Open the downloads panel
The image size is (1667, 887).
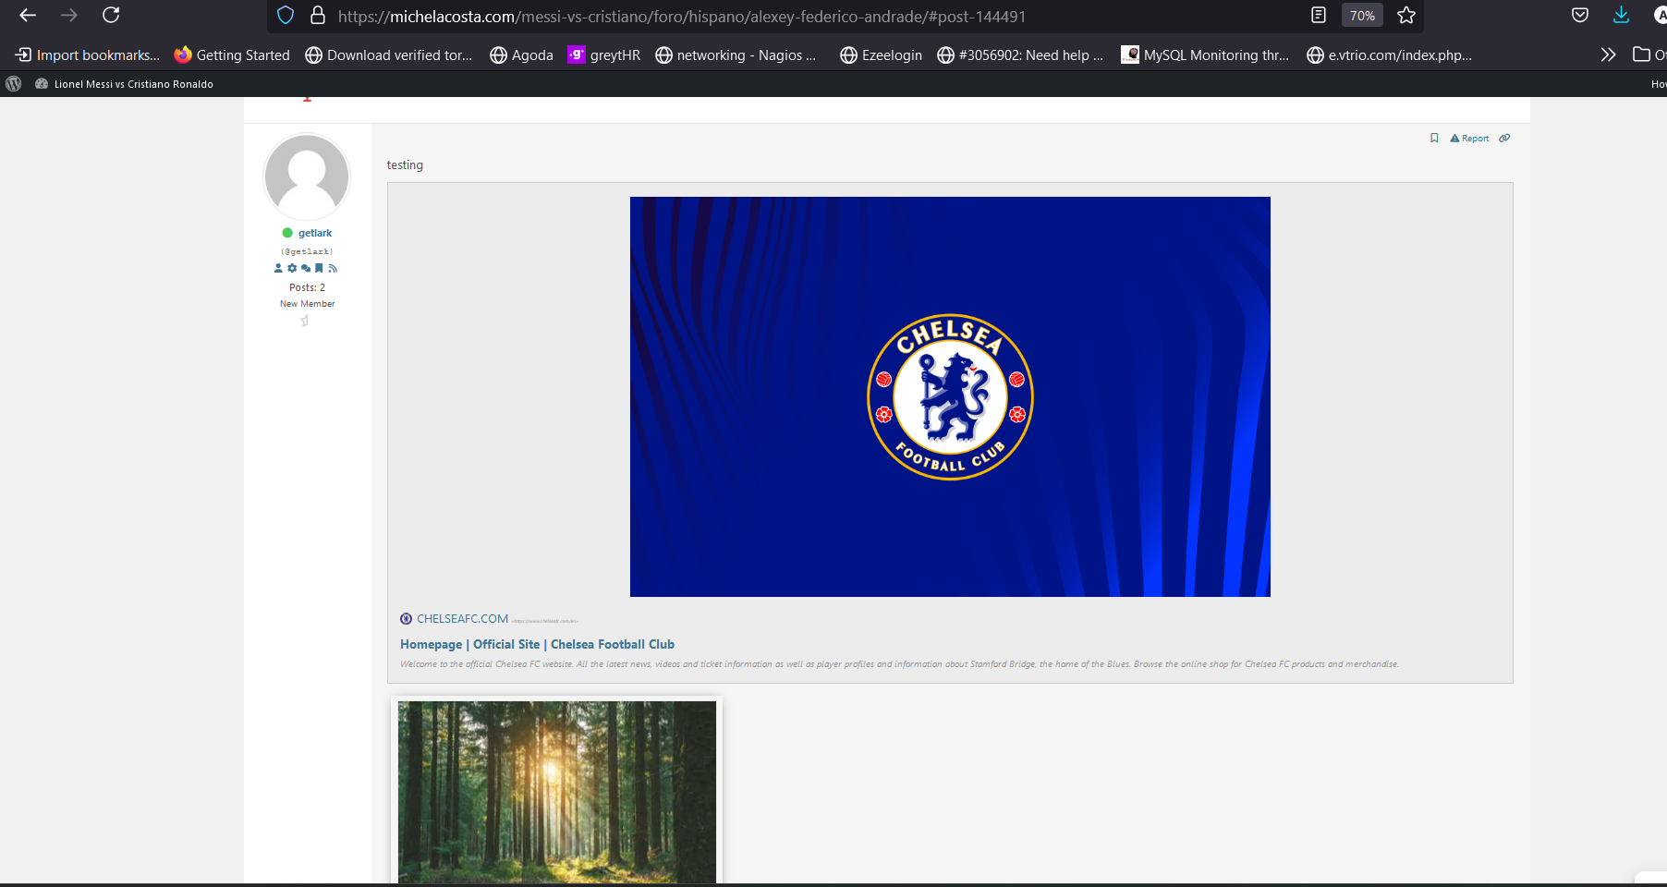1622,15
